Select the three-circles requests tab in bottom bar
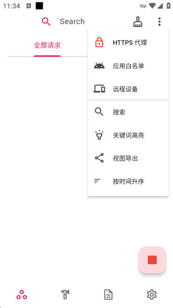The height and width of the screenshot is (308, 173). [22, 295]
